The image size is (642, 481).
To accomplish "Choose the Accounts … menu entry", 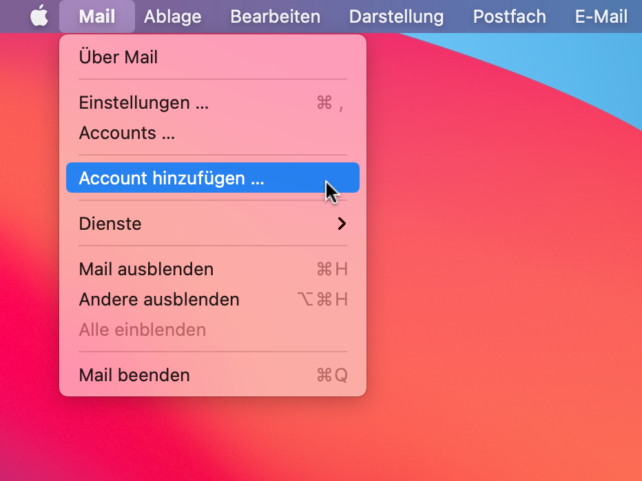I will pos(212,133).
